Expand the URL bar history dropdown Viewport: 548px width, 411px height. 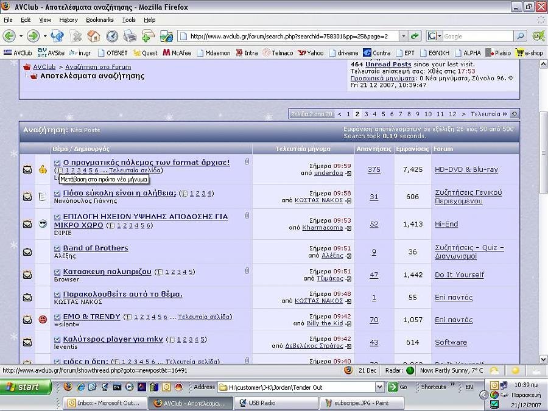(403, 36)
